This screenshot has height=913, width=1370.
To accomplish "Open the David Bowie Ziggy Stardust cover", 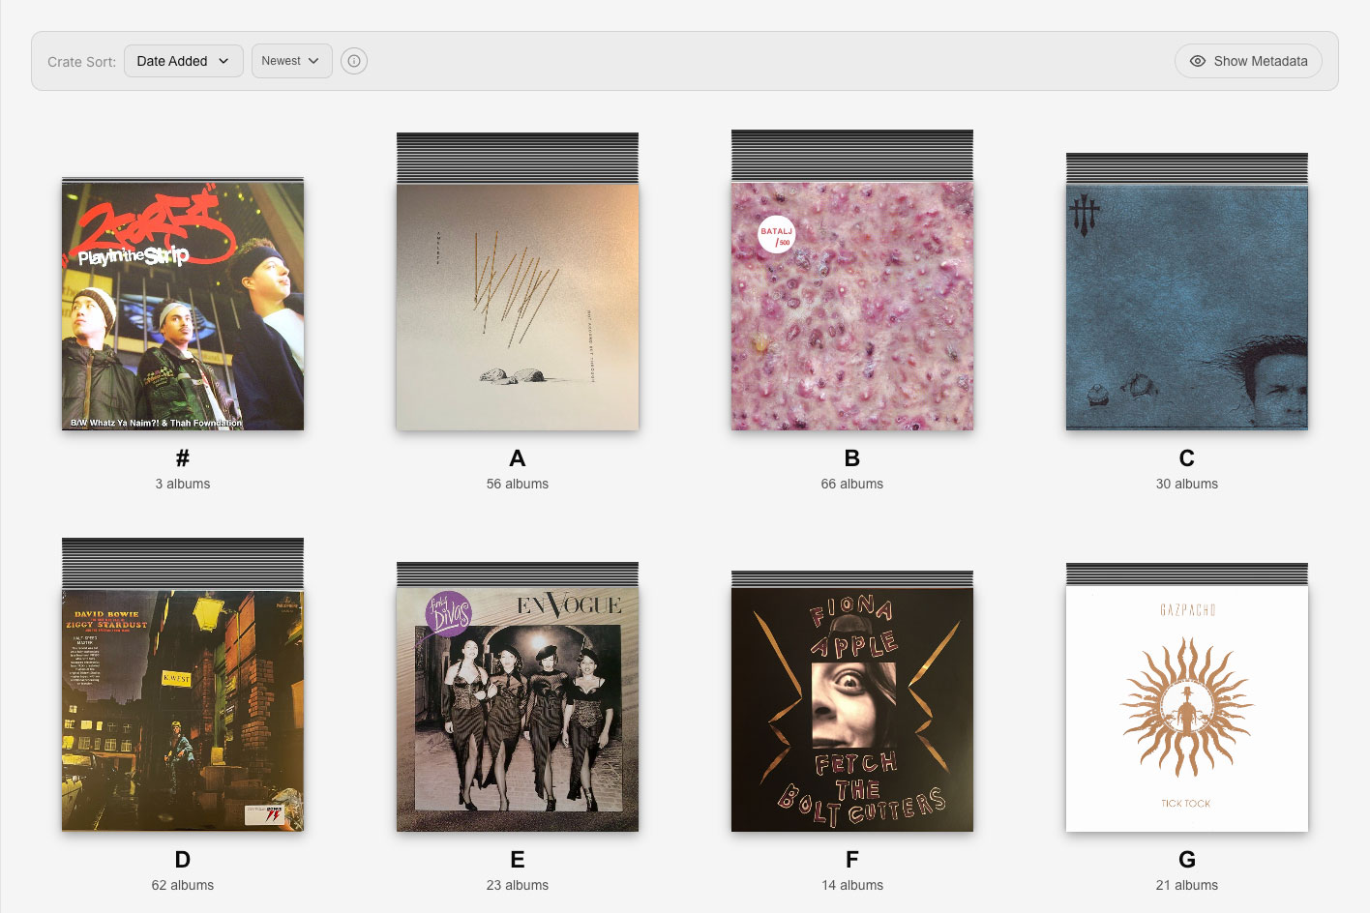I will [x=183, y=710].
